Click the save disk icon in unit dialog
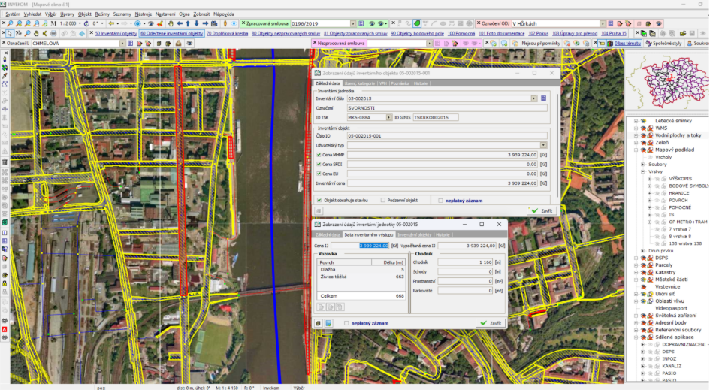Screen dimensions: 710x390 click(328, 322)
